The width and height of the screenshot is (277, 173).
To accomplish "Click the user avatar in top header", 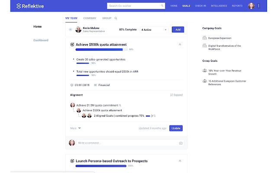I will 251,6.
